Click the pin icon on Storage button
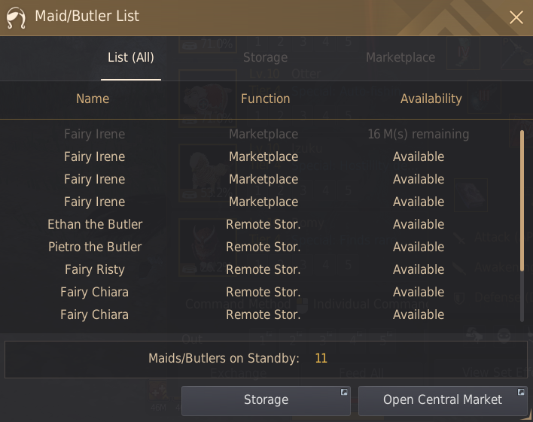This screenshot has width=533, height=422. coord(344,392)
